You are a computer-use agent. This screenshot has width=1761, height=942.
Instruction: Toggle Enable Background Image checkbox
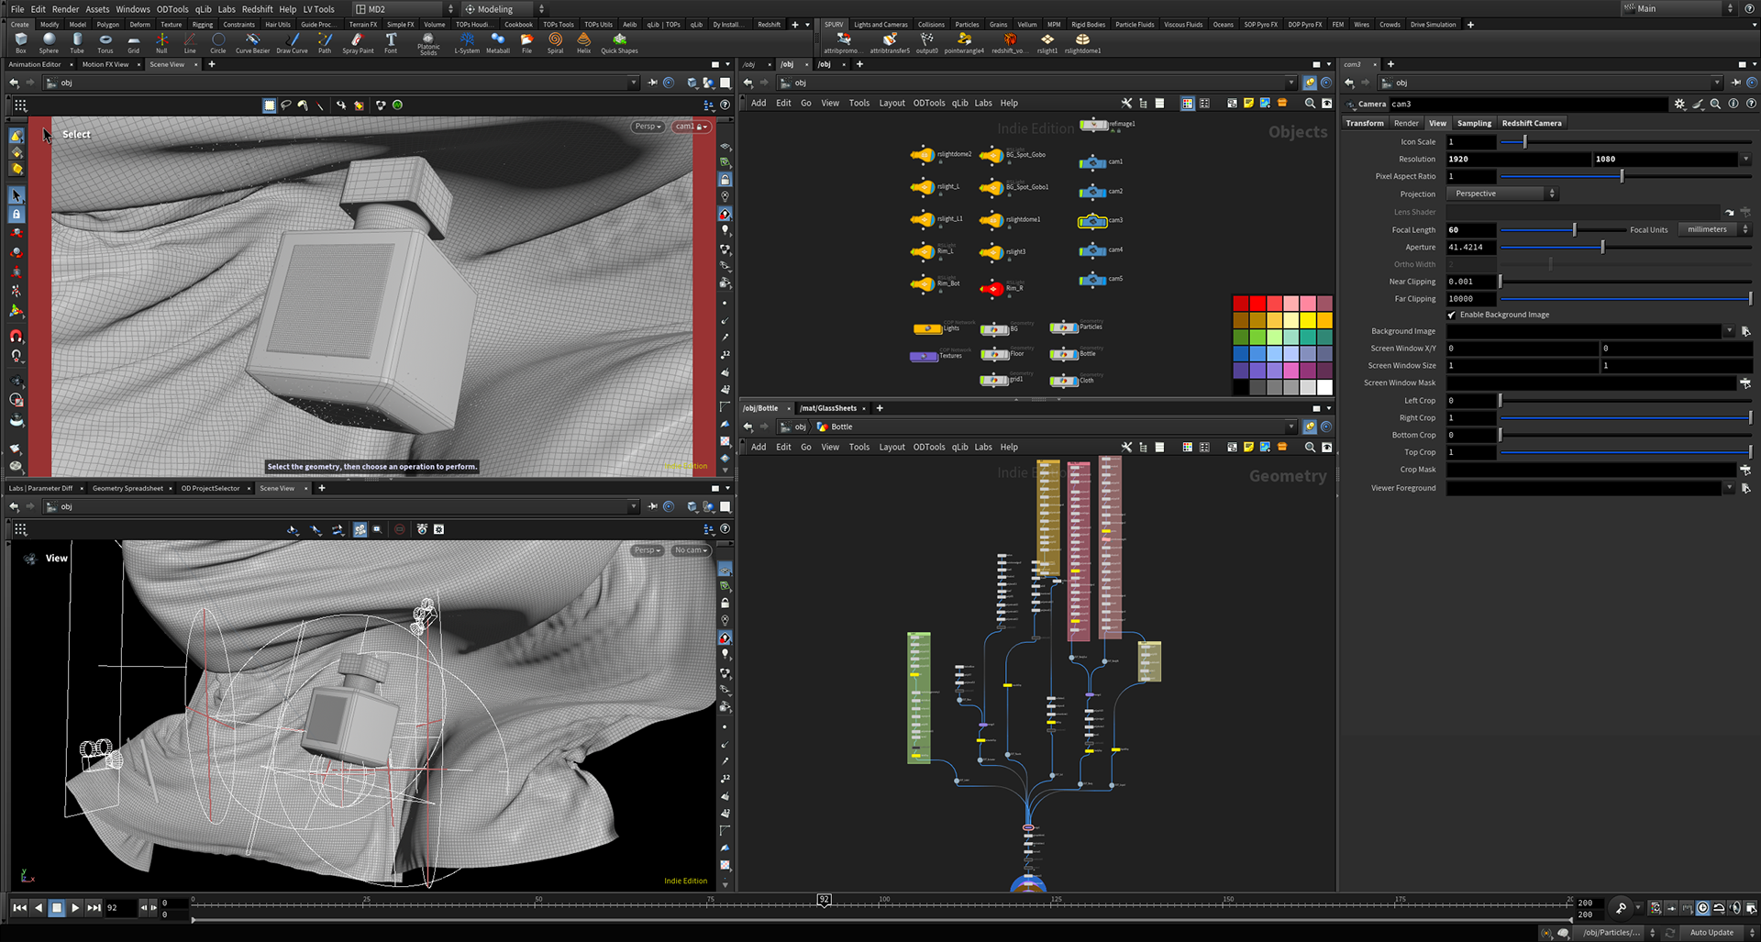1452,315
